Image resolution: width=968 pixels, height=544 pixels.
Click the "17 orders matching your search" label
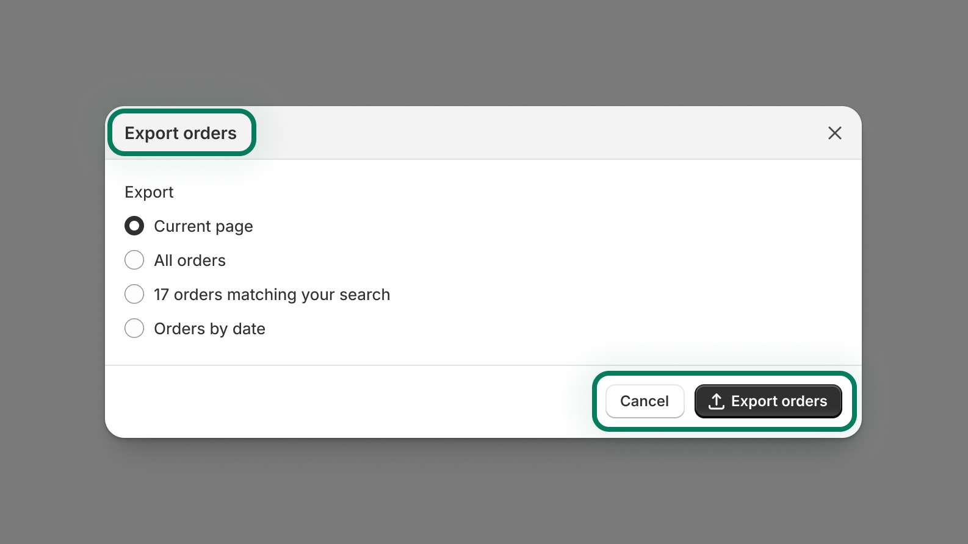272,295
